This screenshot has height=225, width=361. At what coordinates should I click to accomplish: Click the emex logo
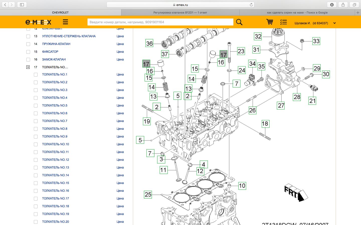point(38,22)
